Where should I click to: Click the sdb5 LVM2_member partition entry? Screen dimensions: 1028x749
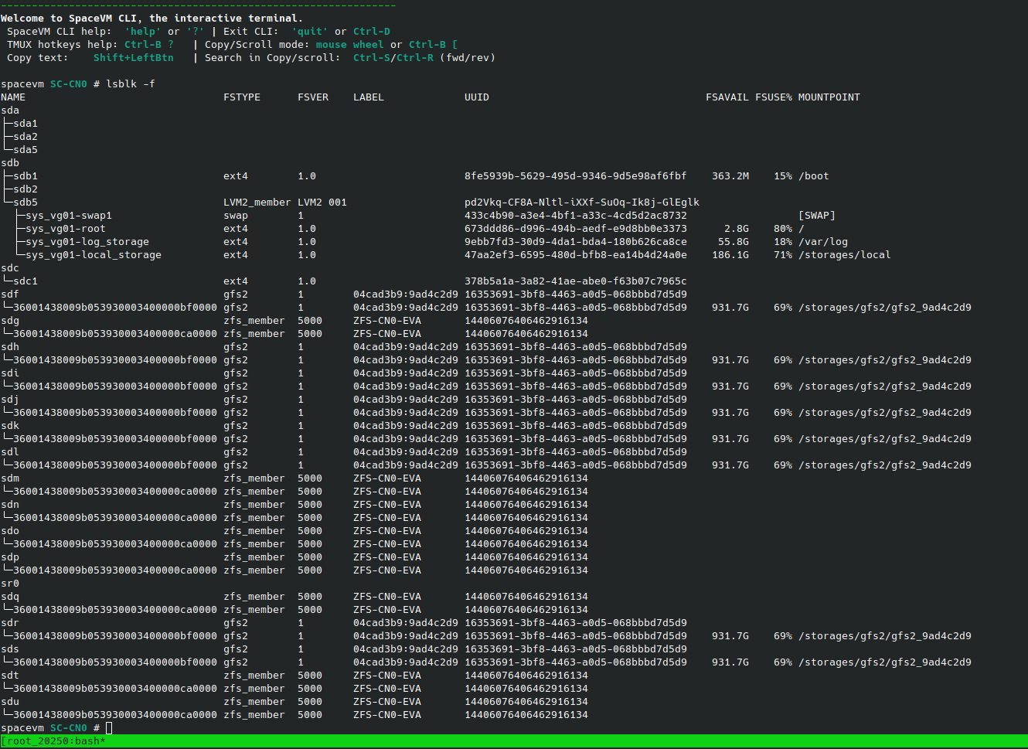click(25, 203)
